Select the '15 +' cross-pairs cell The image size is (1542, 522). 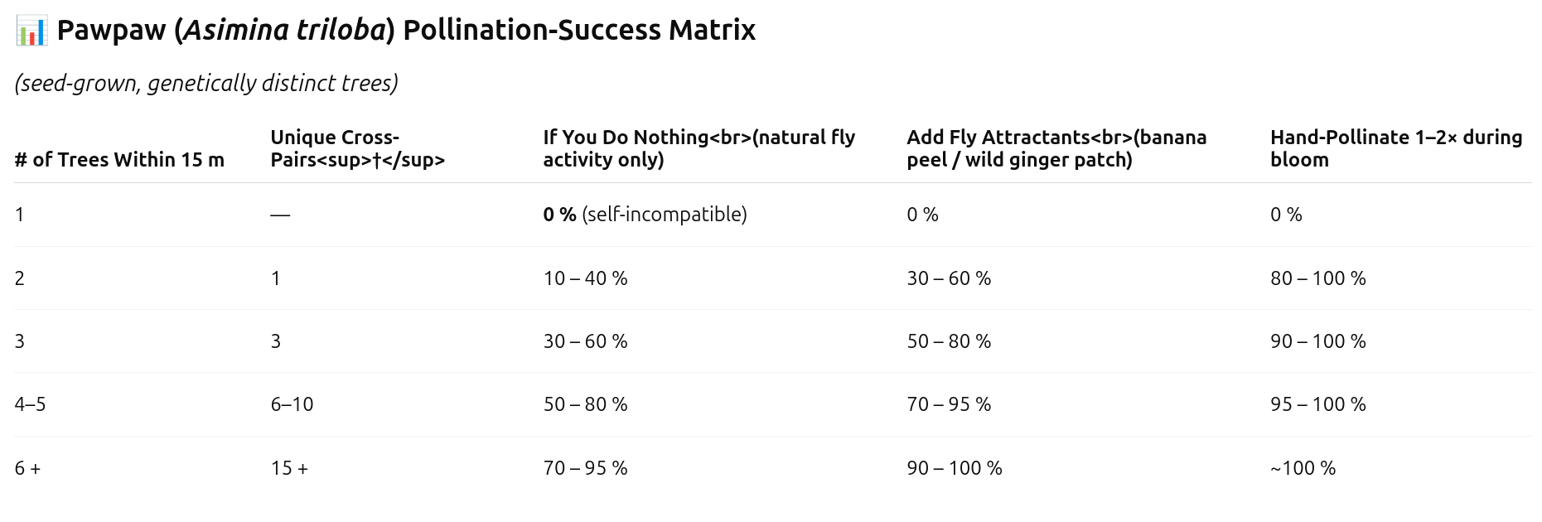pos(289,468)
